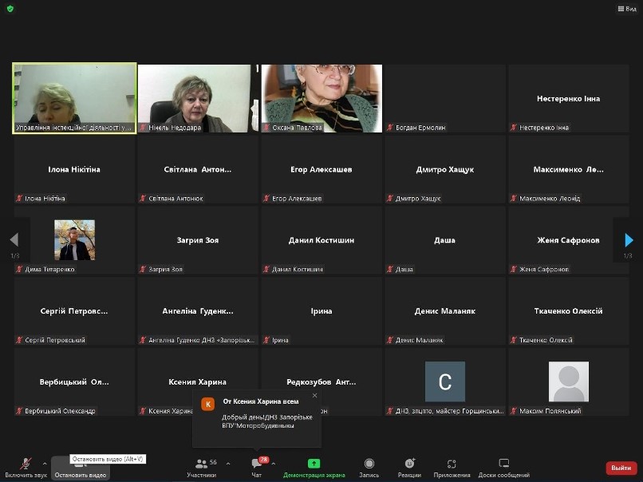The width and height of the screenshot is (643, 482).
Task: Click Сергій Петровський participant tile
Action: [x=74, y=311]
